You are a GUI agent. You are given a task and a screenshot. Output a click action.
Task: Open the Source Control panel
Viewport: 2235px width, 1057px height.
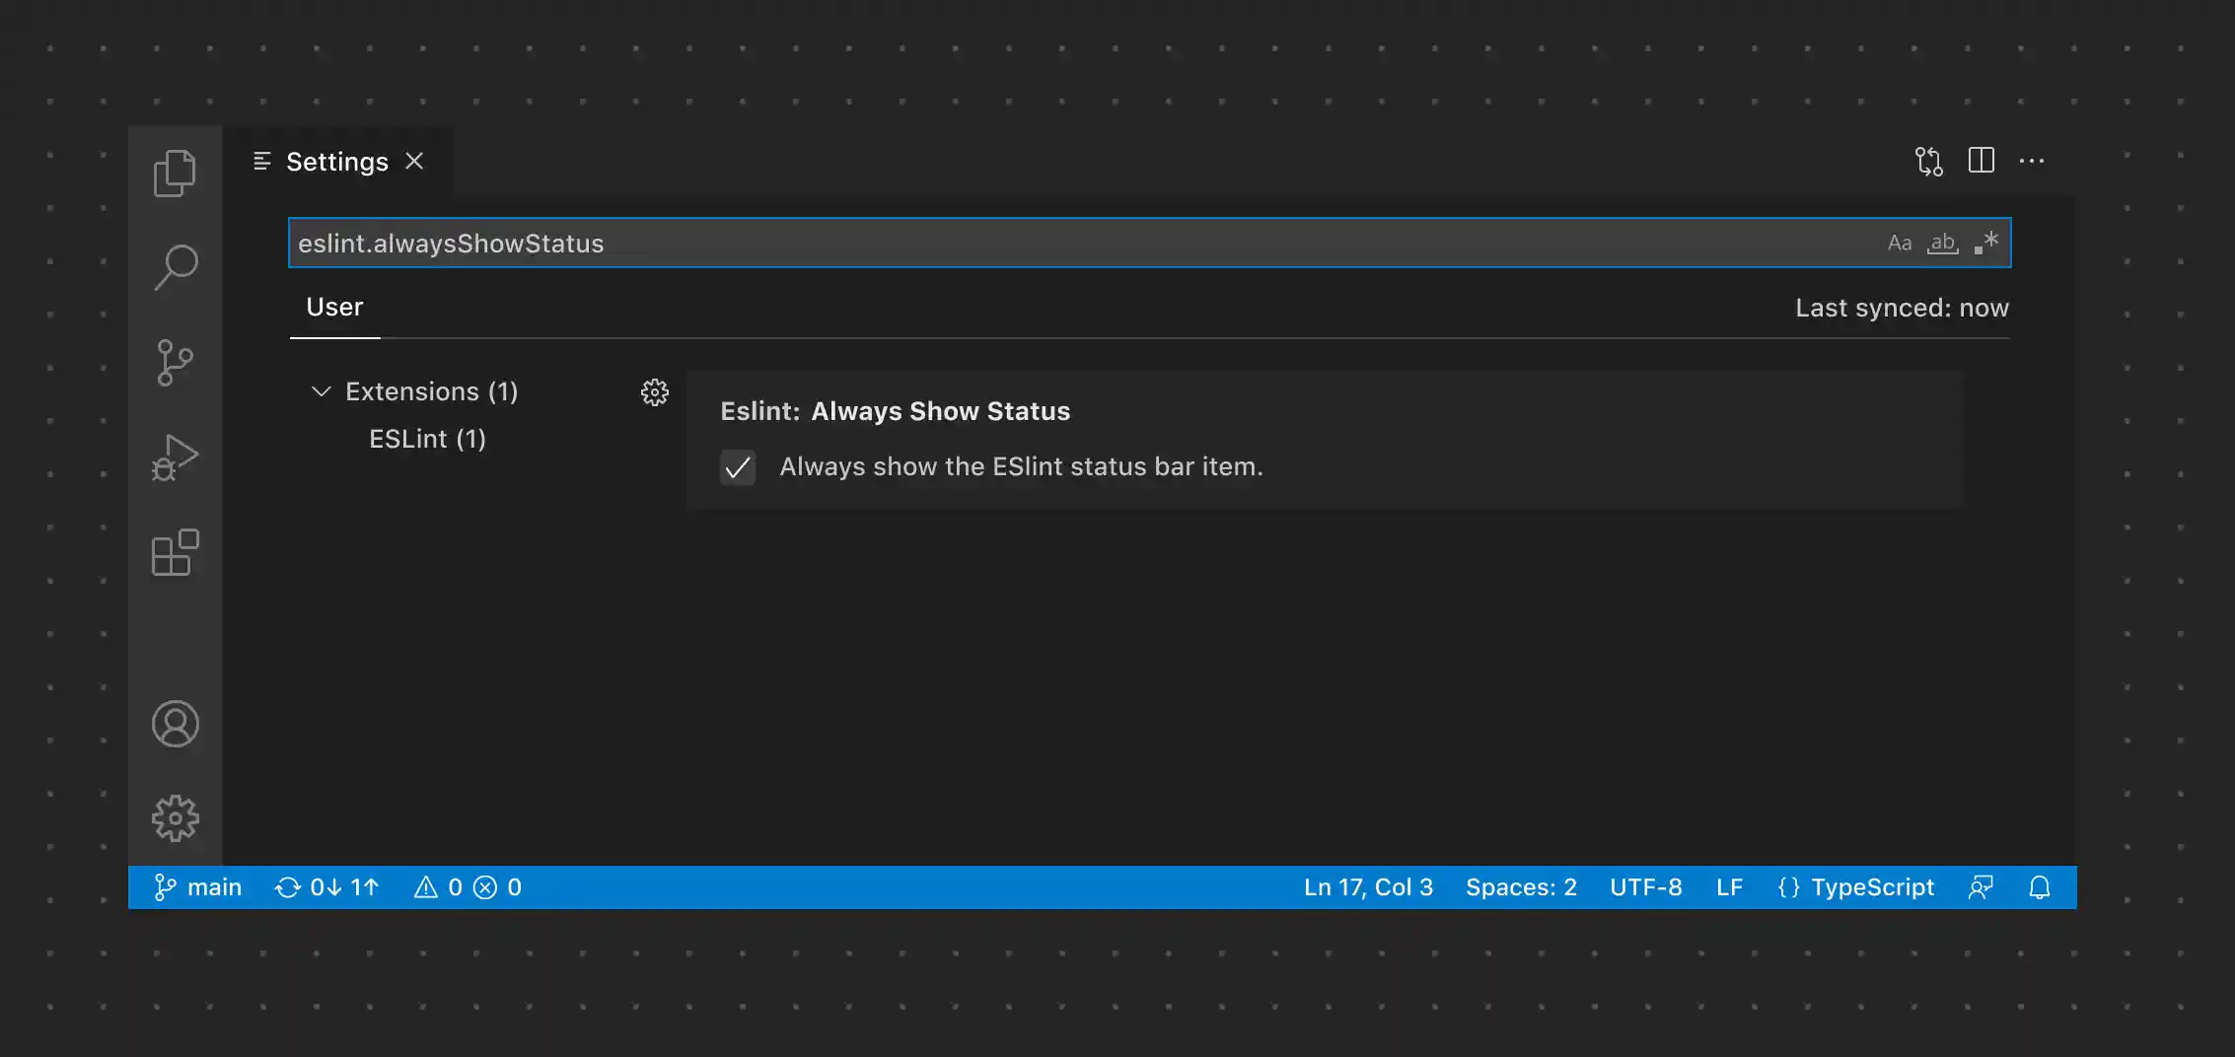[x=175, y=362]
